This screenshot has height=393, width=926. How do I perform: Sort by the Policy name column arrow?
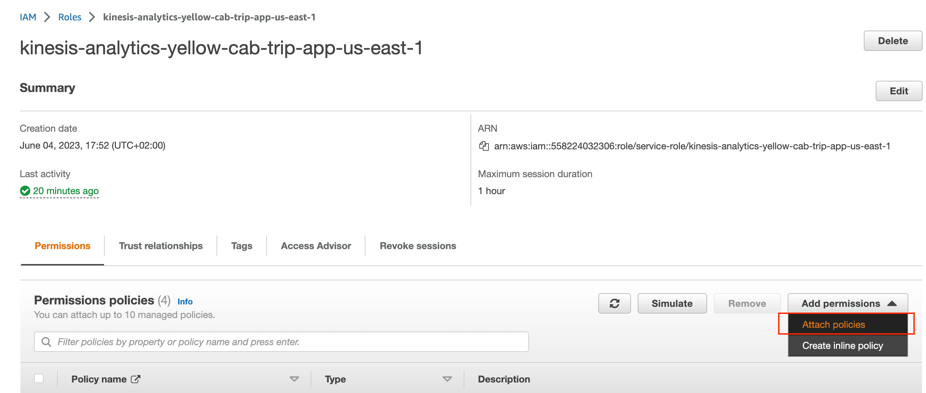tap(294, 379)
